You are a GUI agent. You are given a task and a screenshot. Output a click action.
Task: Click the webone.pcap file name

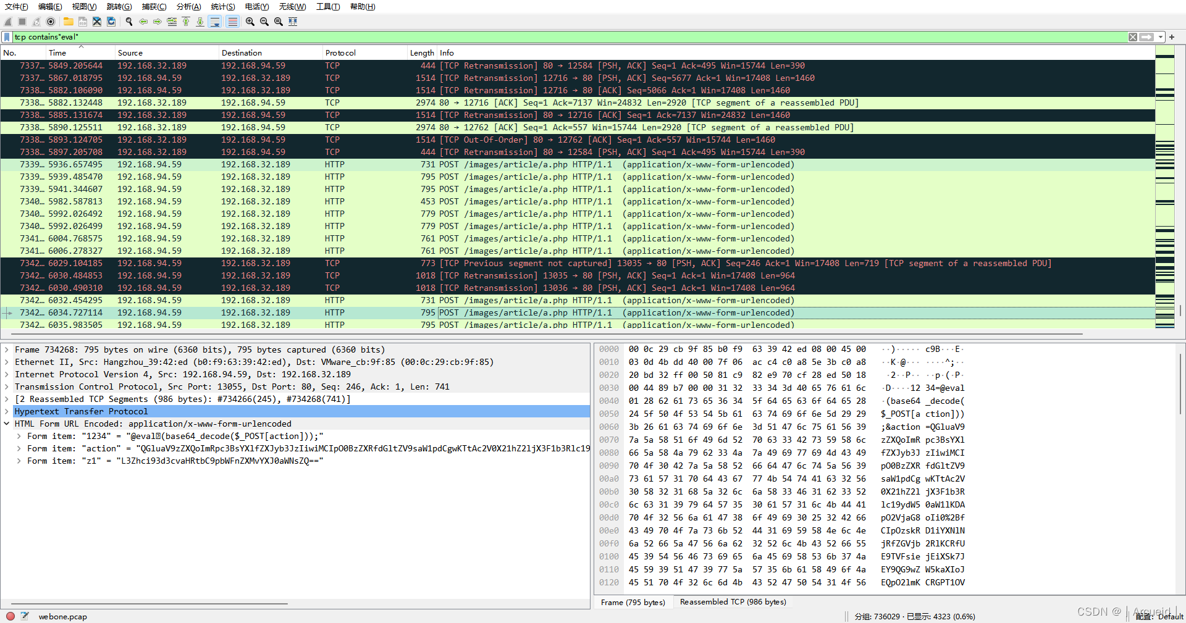coord(63,617)
